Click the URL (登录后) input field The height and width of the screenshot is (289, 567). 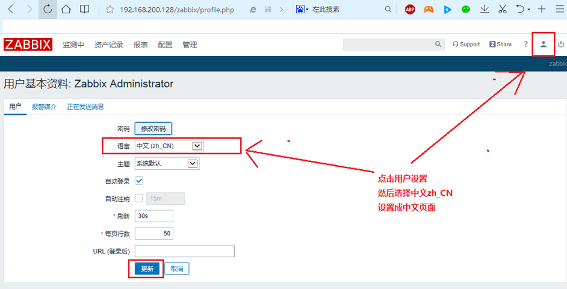185,251
